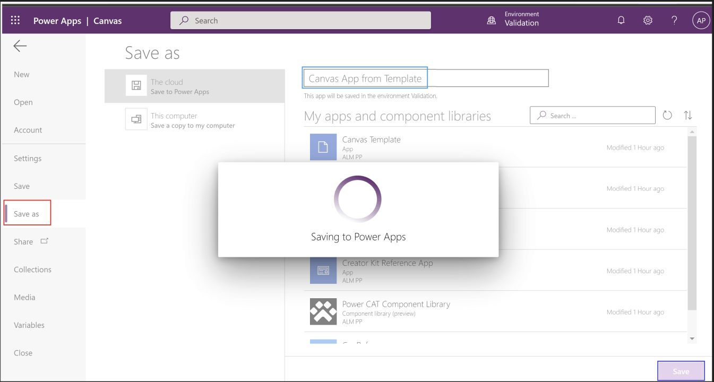Screen dimensions: 714x382
Task: Click Close at the bottom of sidebar
Action: coord(23,352)
